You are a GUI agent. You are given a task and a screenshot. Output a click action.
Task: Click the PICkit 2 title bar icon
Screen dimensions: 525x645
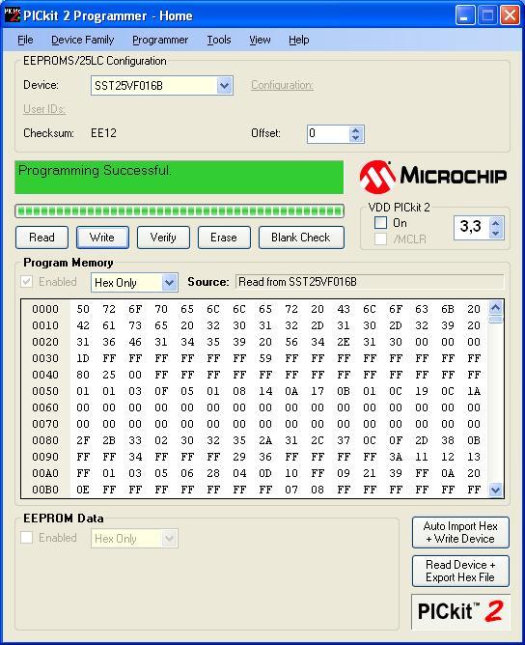pos(13,15)
